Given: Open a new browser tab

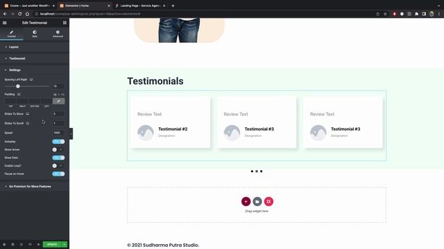Looking at the screenshot, I should (173, 6).
